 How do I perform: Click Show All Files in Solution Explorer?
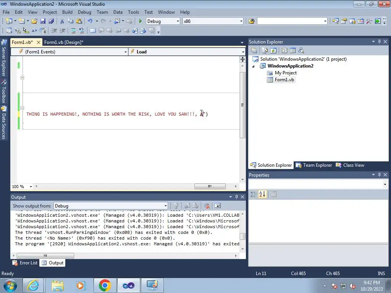point(265,51)
